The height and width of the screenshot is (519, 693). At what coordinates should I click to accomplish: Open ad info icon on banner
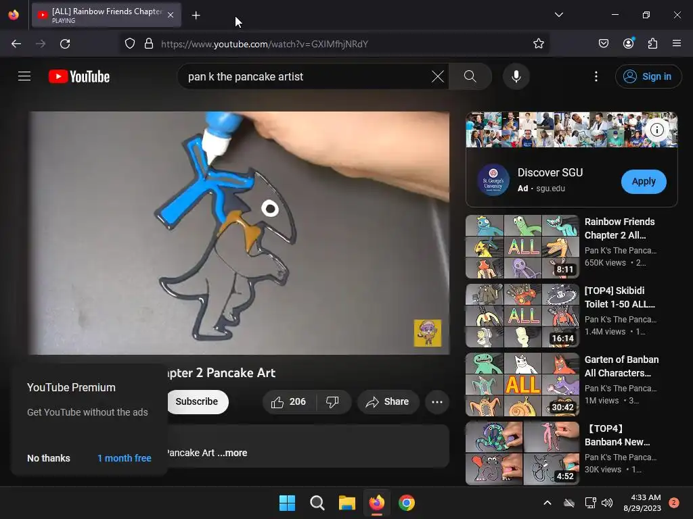click(656, 130)
